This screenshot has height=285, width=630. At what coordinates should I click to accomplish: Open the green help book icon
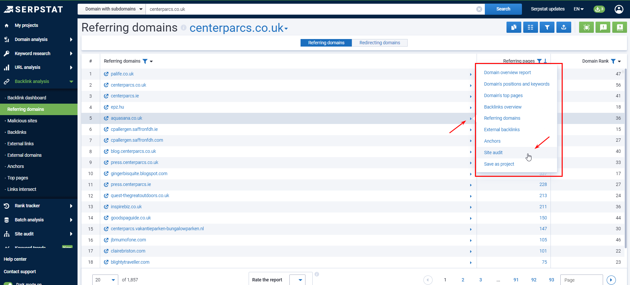(619, 28)
